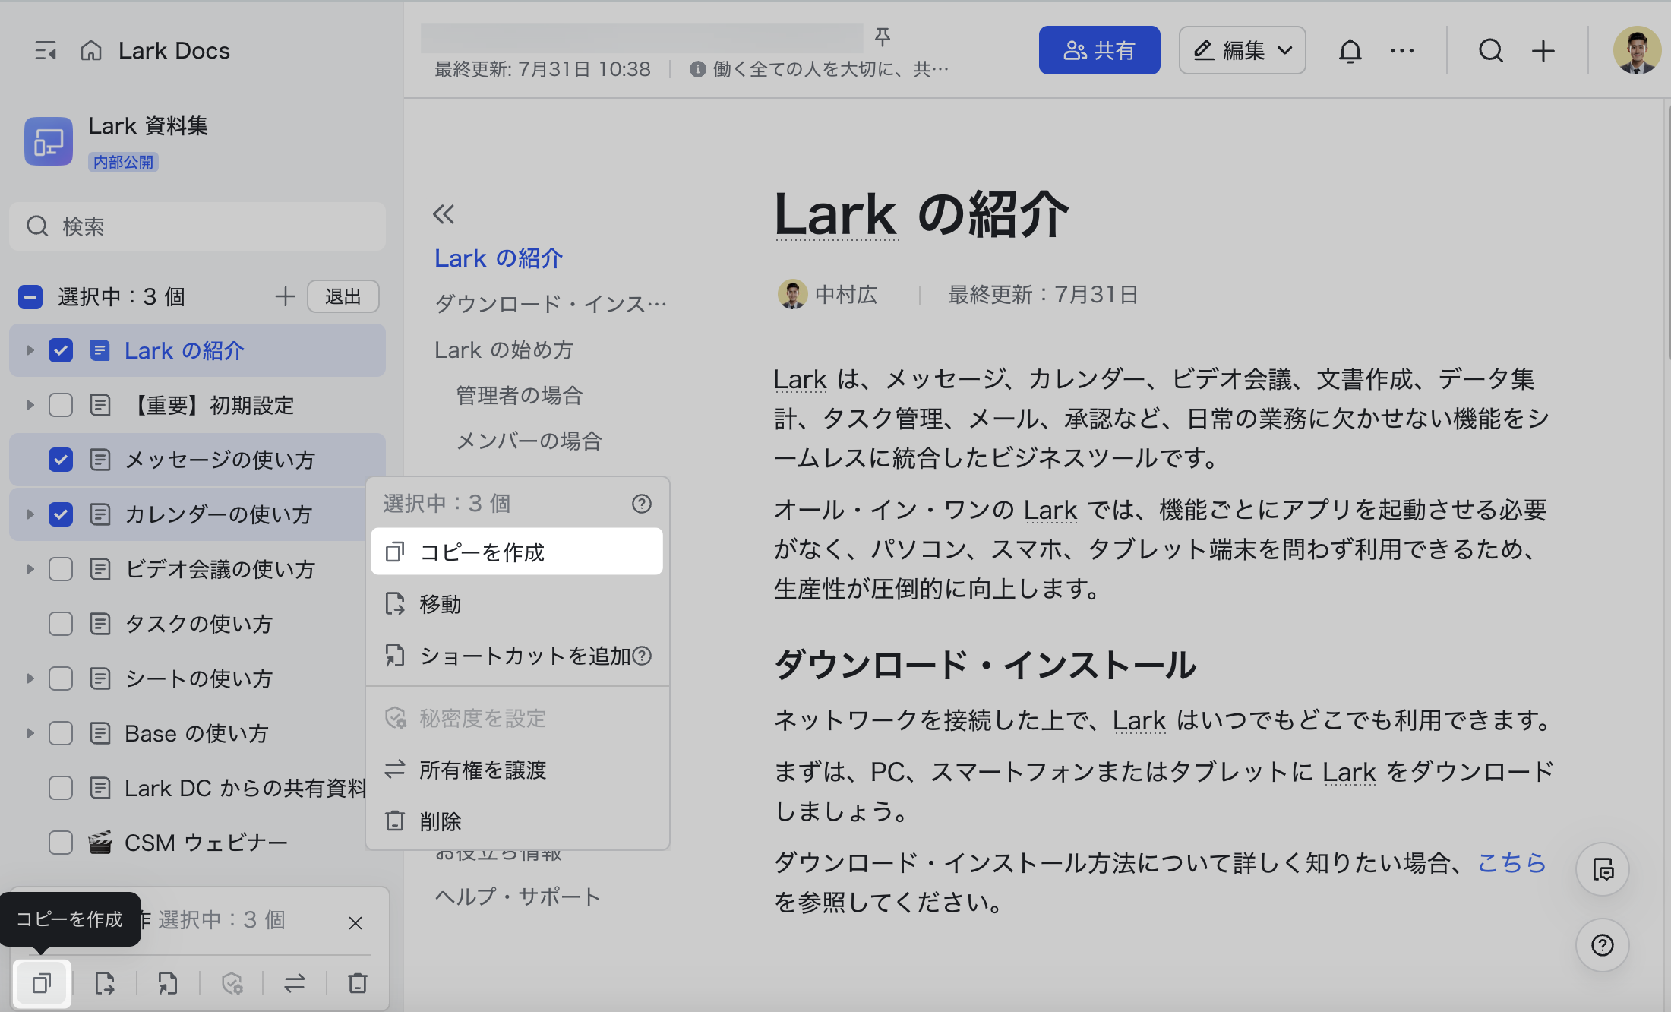Viewport: 1671px width, 1012px height.
Task: Click the transfer ownership icon in bottom toolbar
Action: (295, 983)
